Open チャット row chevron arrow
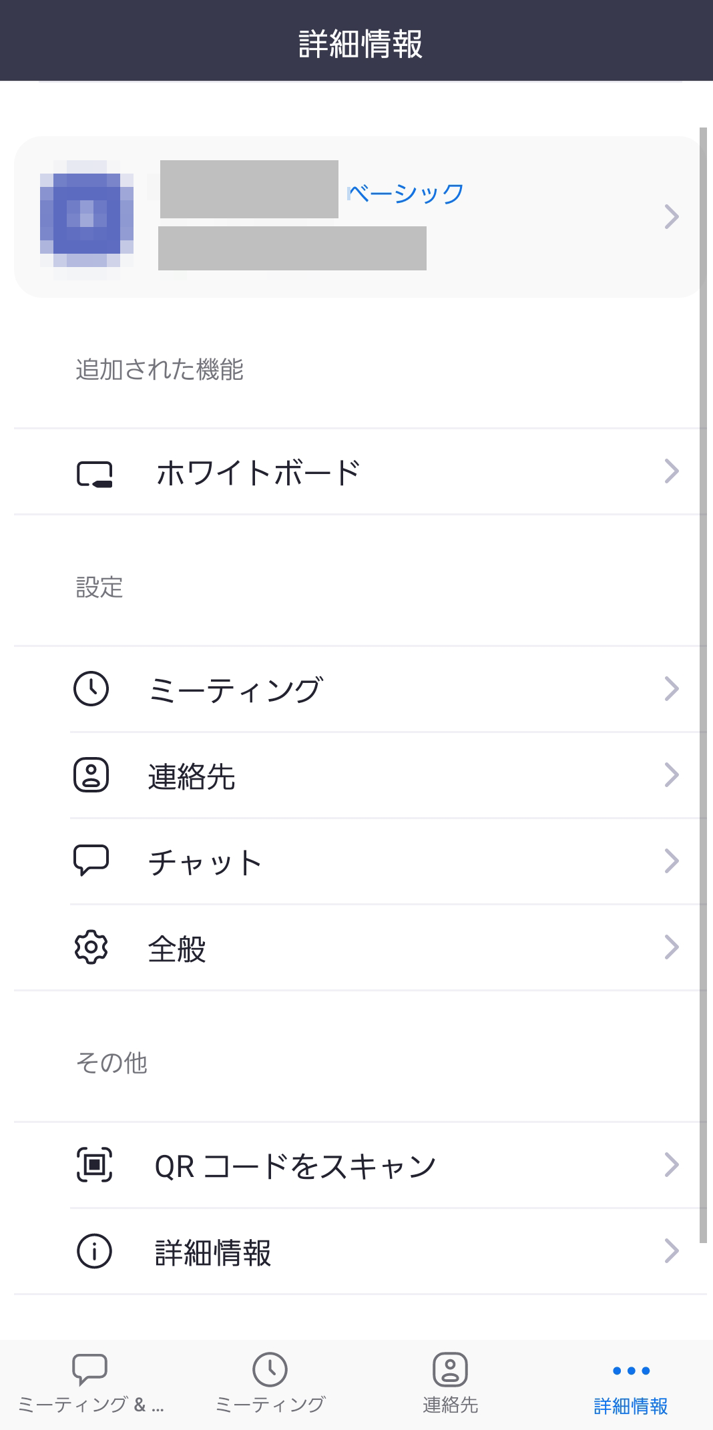This screenshot has height=1430, width=713. [x=672, y=861]
